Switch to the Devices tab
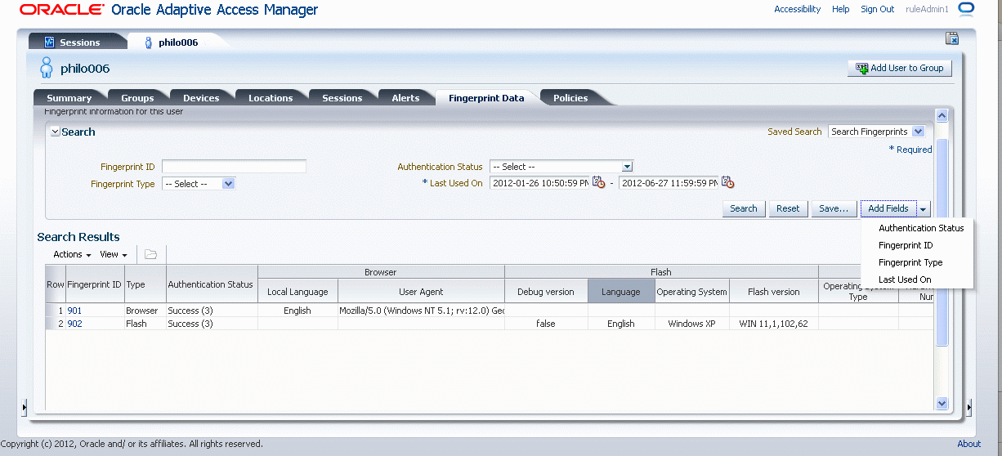 [x=201, y=98]
